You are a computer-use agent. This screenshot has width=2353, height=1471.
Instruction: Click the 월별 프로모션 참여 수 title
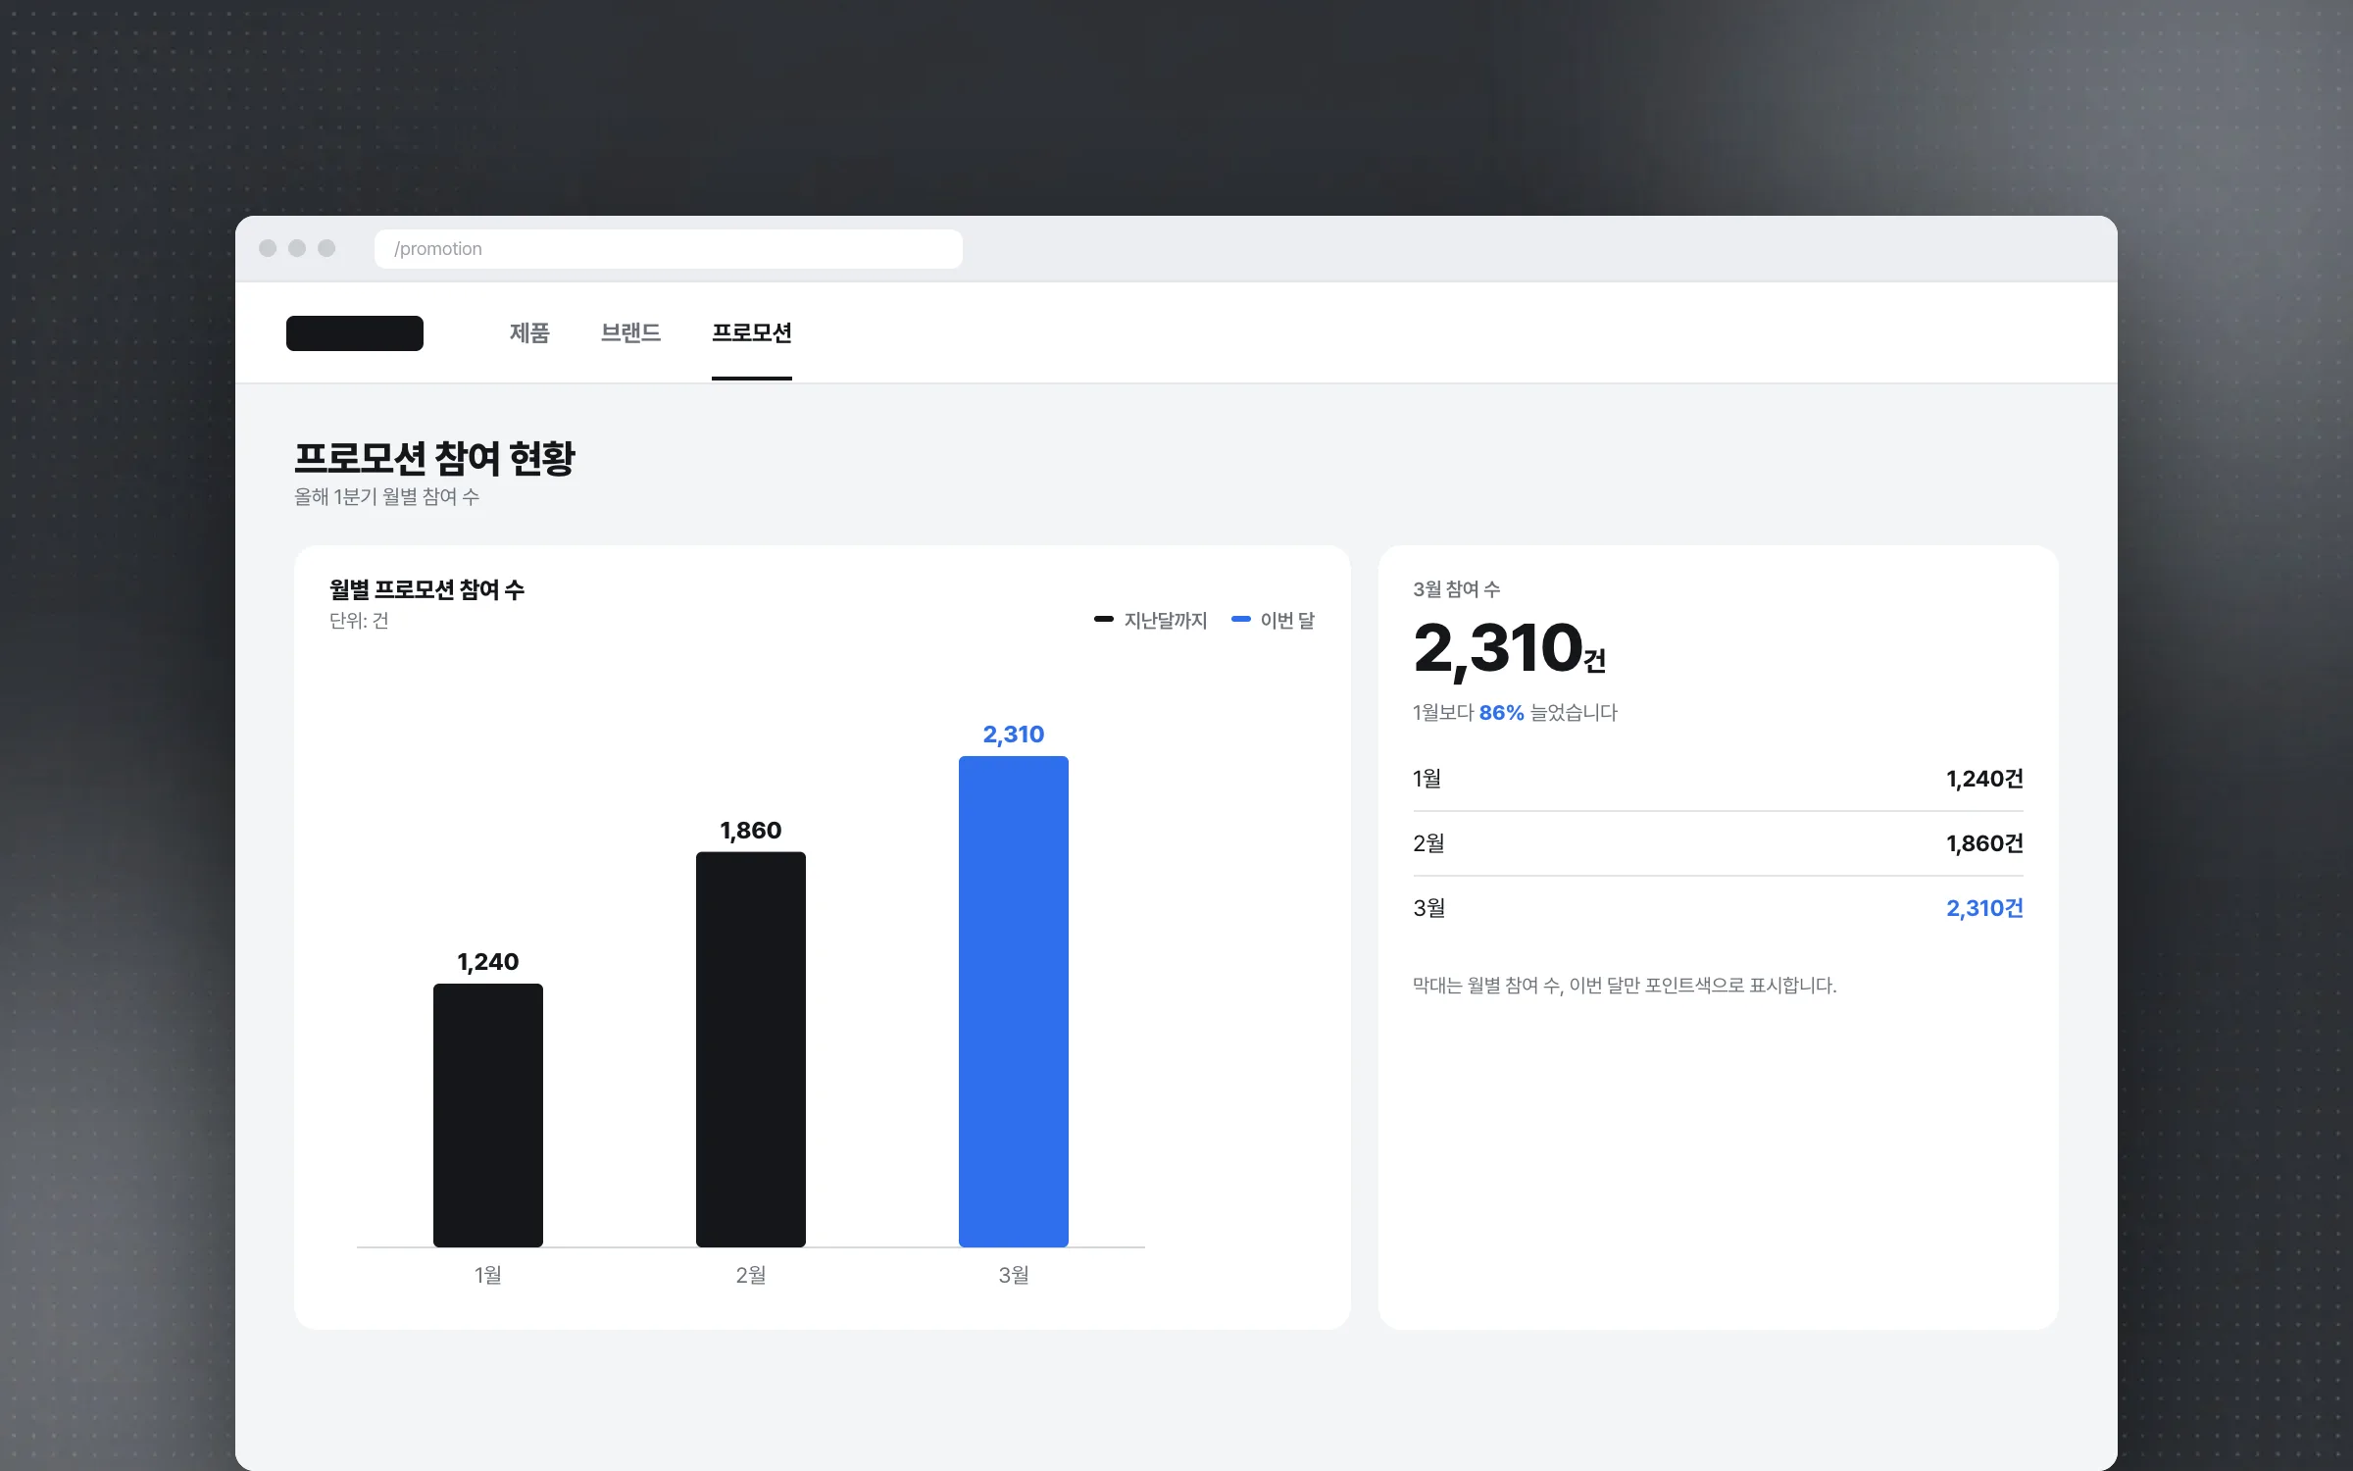click(x=426, y=589)
